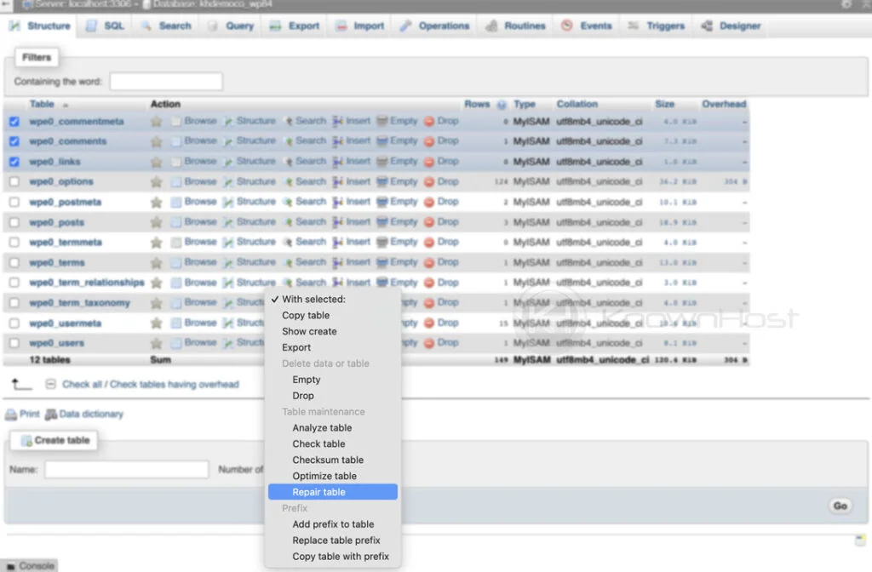Pick Add prefix to table option
This screenshot has height=572, width=872.
point(333,524)
